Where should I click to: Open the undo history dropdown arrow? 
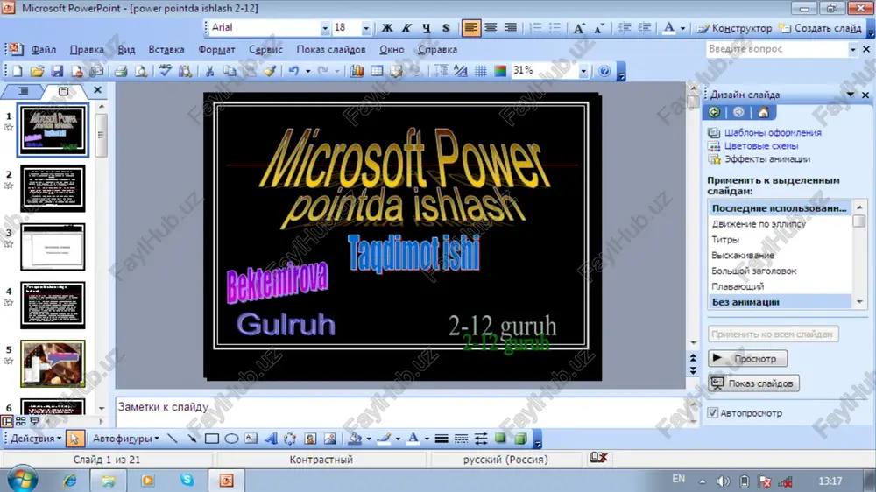pyautogui.click(x=307, y=71)
